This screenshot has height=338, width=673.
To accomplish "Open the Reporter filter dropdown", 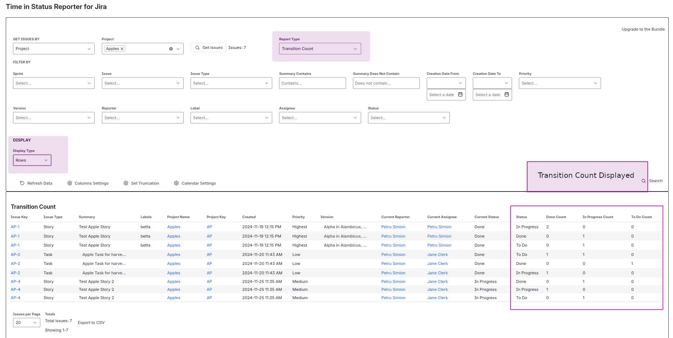I will tap(143, 118).
